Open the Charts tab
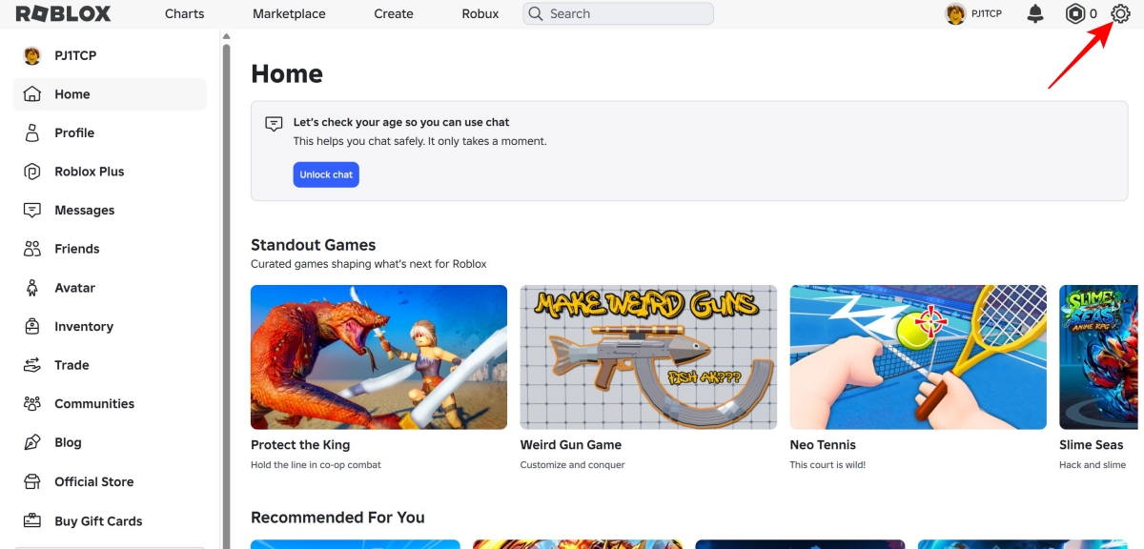1144x549 pixels. [x=184, y=13]
